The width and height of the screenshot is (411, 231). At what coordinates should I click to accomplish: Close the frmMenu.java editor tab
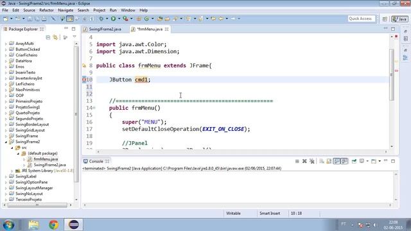[167, 29]
